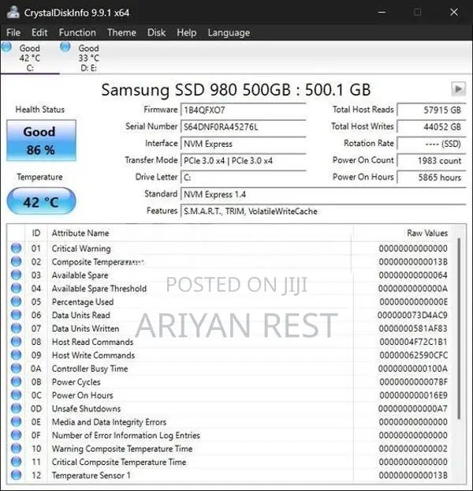Click status orb for Percentage Used row

[17, 302]
